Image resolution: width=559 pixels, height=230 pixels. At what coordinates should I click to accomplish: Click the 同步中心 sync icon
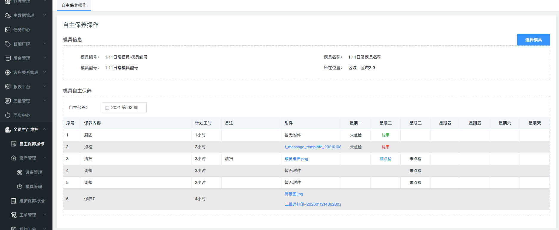(x=8, y=115)
